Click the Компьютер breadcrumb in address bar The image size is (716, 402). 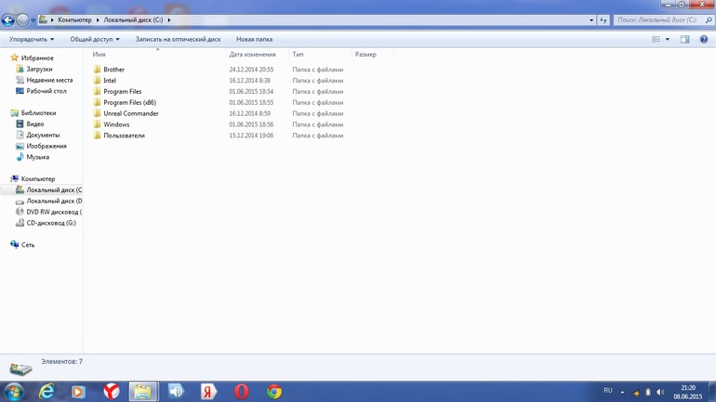point(74,20)
